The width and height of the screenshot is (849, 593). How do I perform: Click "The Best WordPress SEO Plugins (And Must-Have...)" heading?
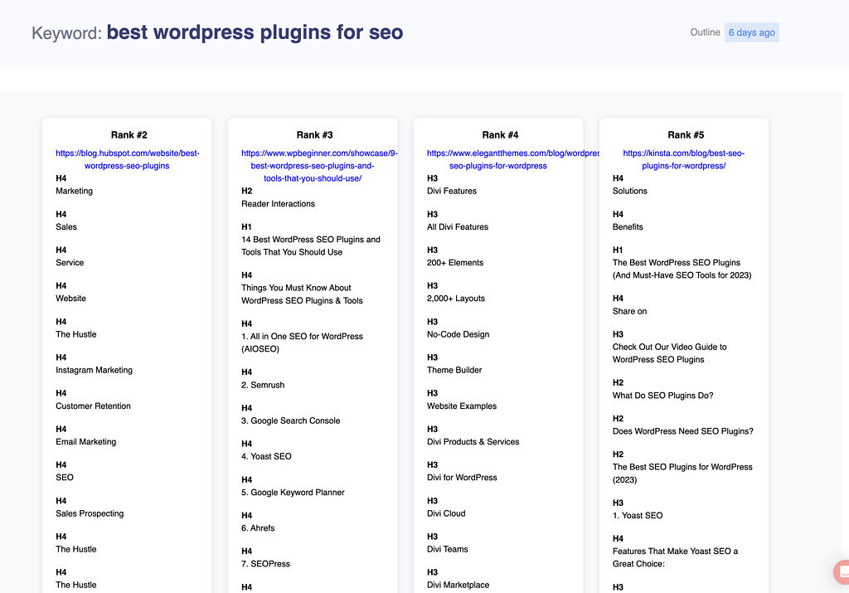click(x=682, y=269)
